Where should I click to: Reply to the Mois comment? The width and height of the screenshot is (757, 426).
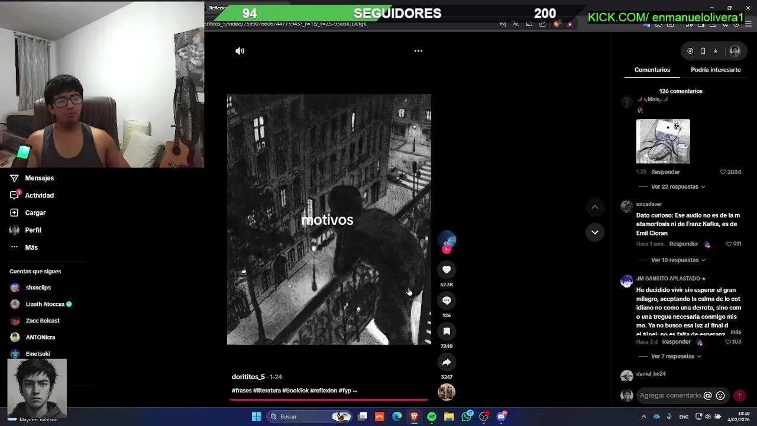coord(665,172)
